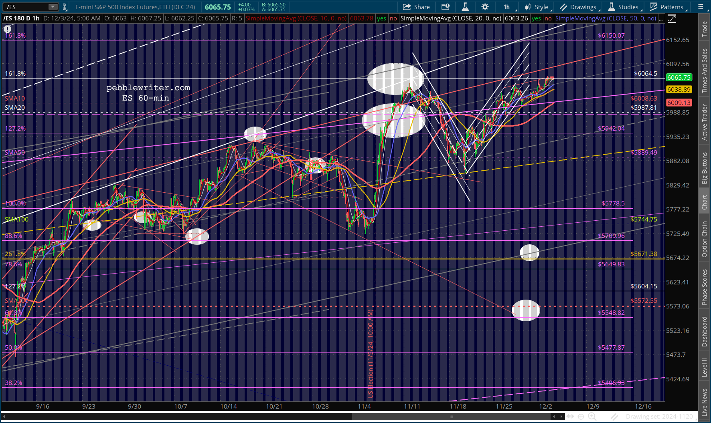Open the Dashboard side tab
This screenshot has height=423, width=711.
(705, 331)
